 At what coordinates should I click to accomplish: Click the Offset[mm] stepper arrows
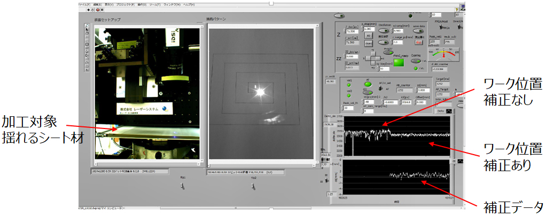click(414, 102)
